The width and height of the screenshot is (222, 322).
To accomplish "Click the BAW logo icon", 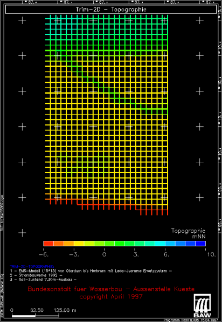I will 202,305.
